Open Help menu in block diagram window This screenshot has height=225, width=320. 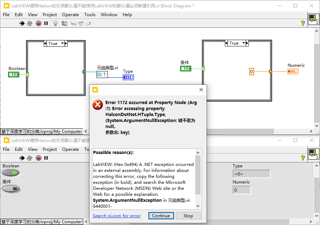pyautogui.click(x=127, y=15)
